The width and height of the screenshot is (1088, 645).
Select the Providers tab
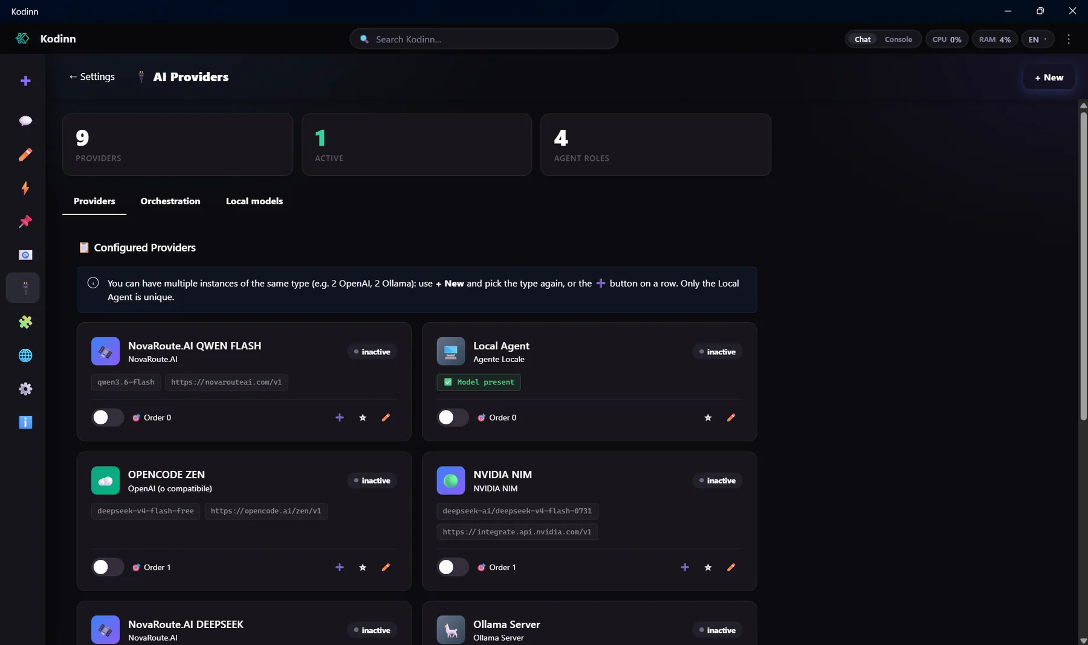coord(94,201)
